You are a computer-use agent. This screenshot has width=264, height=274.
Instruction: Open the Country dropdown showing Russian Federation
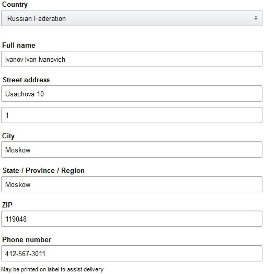(132, 18)
